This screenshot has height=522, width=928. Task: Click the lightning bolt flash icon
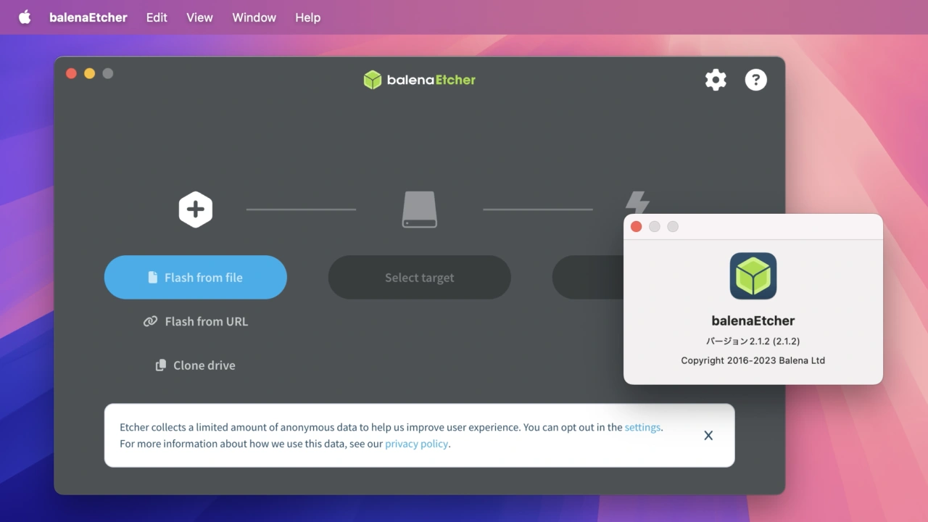tap(637, 202)
